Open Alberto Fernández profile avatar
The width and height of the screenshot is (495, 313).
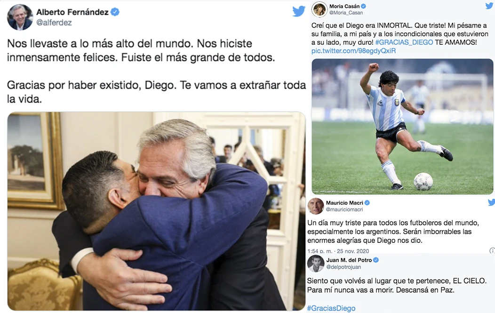20,17
